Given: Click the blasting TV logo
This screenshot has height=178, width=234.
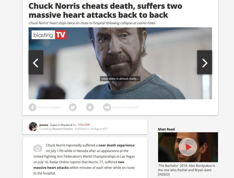Looking at the screenshot, I should [49, 35].
